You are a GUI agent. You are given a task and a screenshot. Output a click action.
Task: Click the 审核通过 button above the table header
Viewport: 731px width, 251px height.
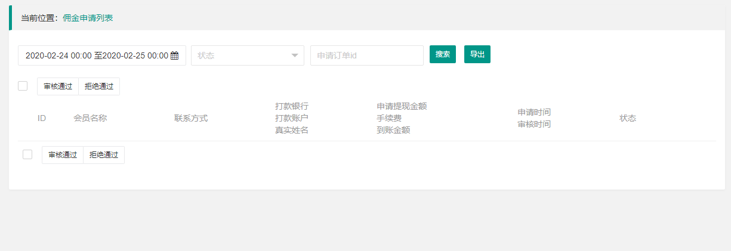point(58,86)
